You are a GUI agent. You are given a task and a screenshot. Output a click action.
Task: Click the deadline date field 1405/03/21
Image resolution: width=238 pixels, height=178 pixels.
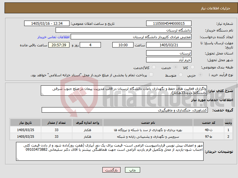point(169,45)
